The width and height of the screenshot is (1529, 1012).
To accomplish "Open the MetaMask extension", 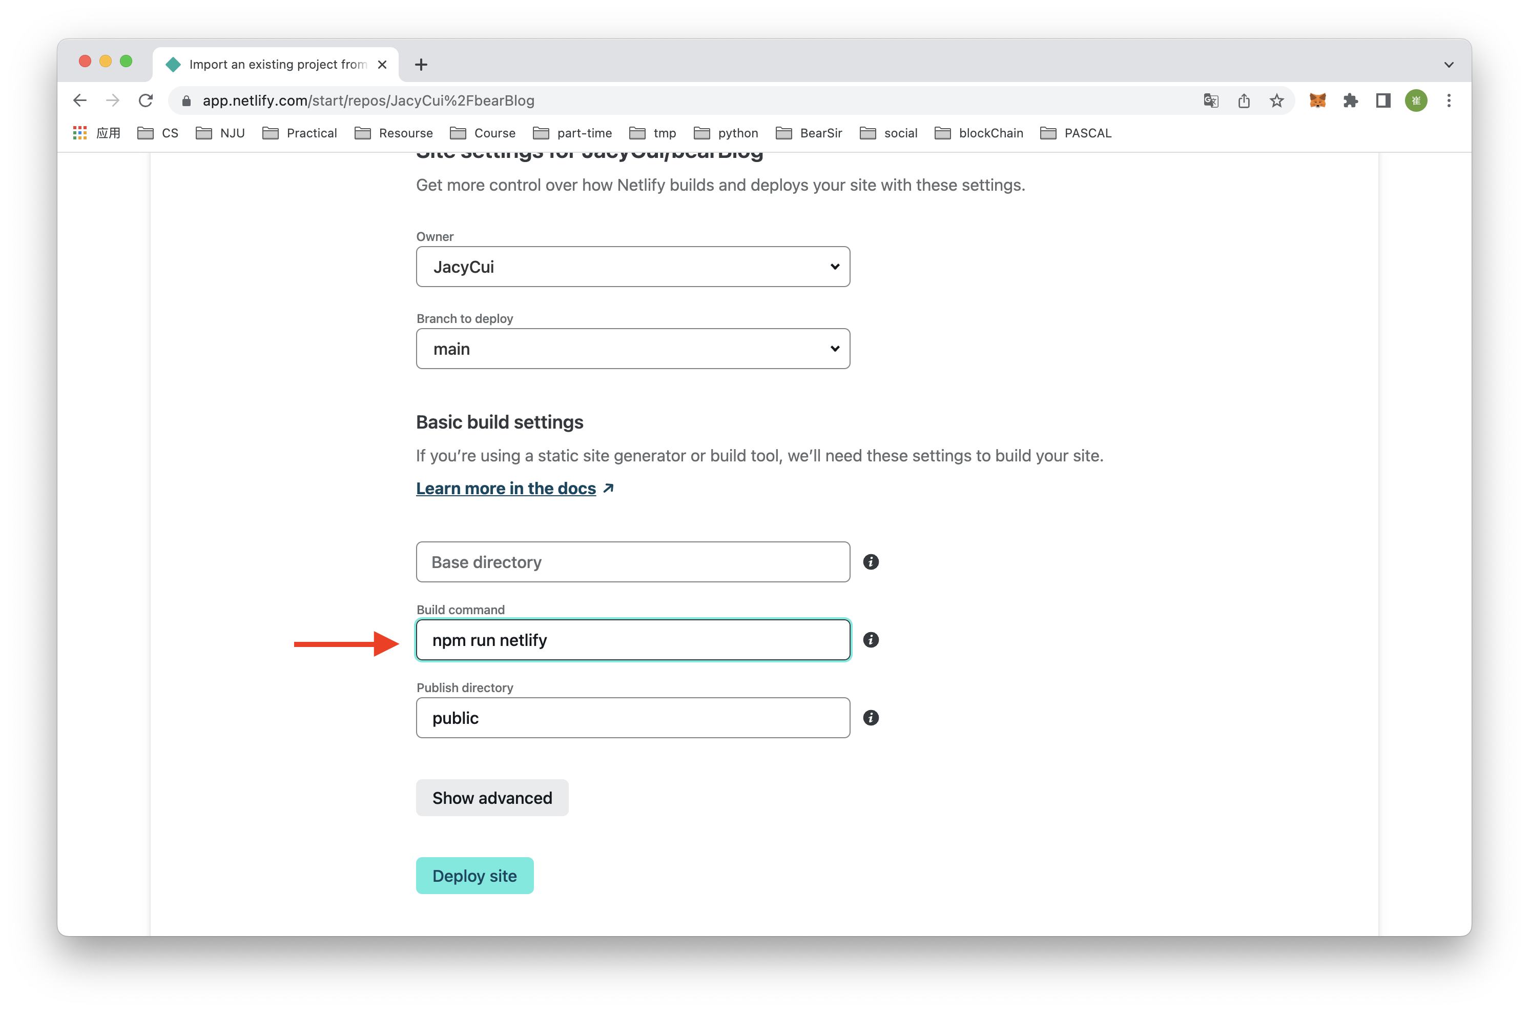I will pyautogui.click(x=1317, y=100).
